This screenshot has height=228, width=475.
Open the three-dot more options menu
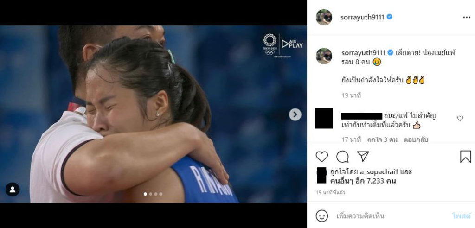pyautogui.click(x=467, y=18)
